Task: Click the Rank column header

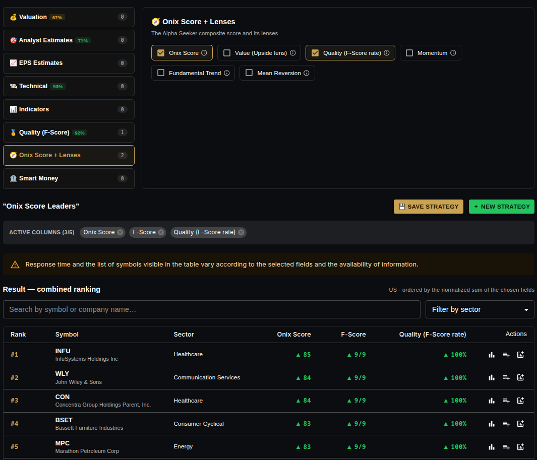Action: click(x=18, y=335)
